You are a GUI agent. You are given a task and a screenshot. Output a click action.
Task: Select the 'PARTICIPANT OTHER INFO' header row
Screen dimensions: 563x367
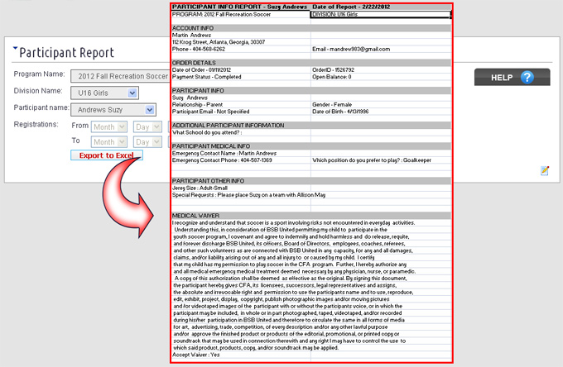click(311, 181)
